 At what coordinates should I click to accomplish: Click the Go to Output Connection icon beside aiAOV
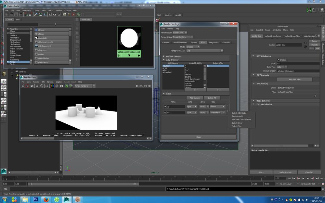click(x=305, y=46)
